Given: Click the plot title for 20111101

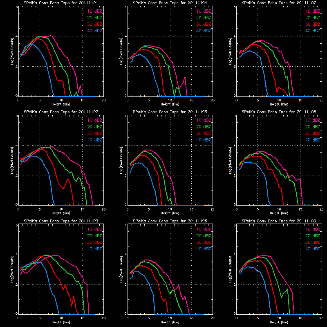Looking at the screenshot, I should [x=61, y=3].
